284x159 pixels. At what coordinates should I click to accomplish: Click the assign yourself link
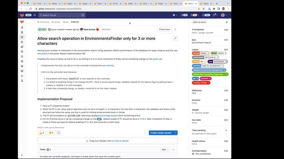point(206,33)
